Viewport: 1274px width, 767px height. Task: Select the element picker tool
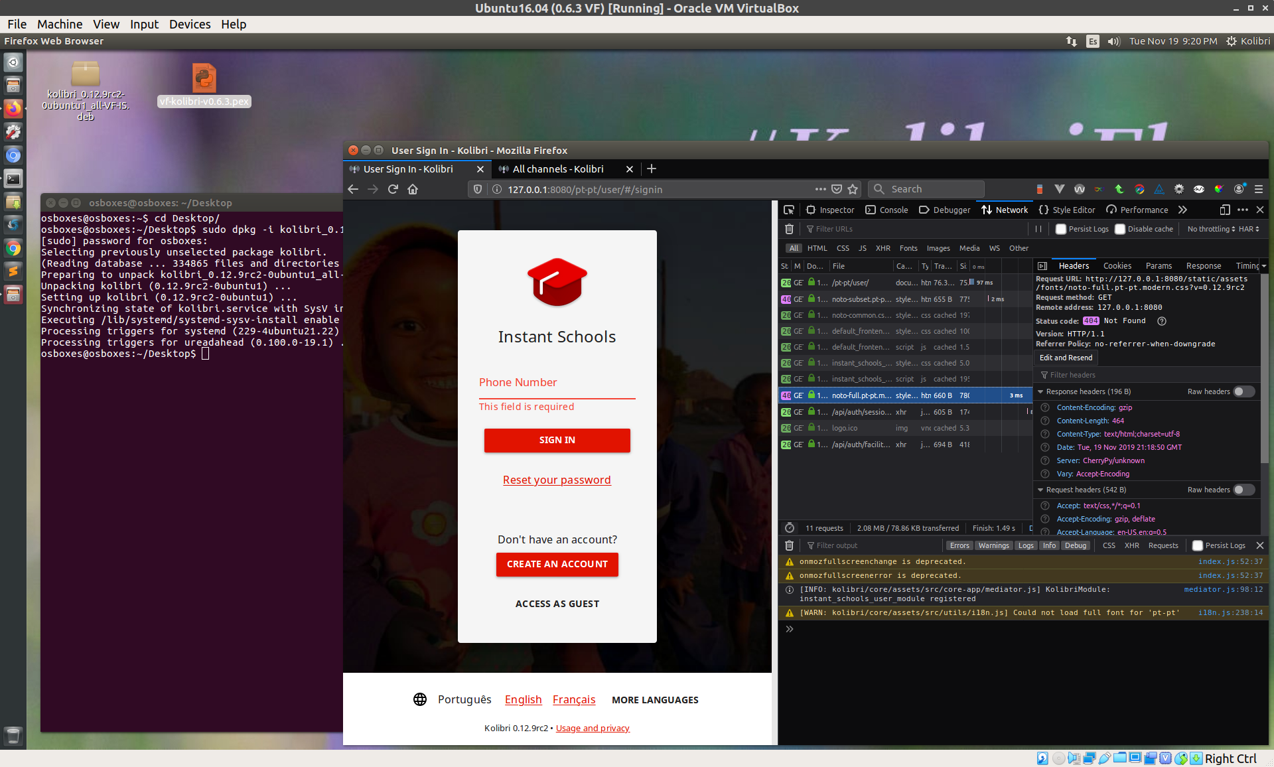click(x=789, y=210)
